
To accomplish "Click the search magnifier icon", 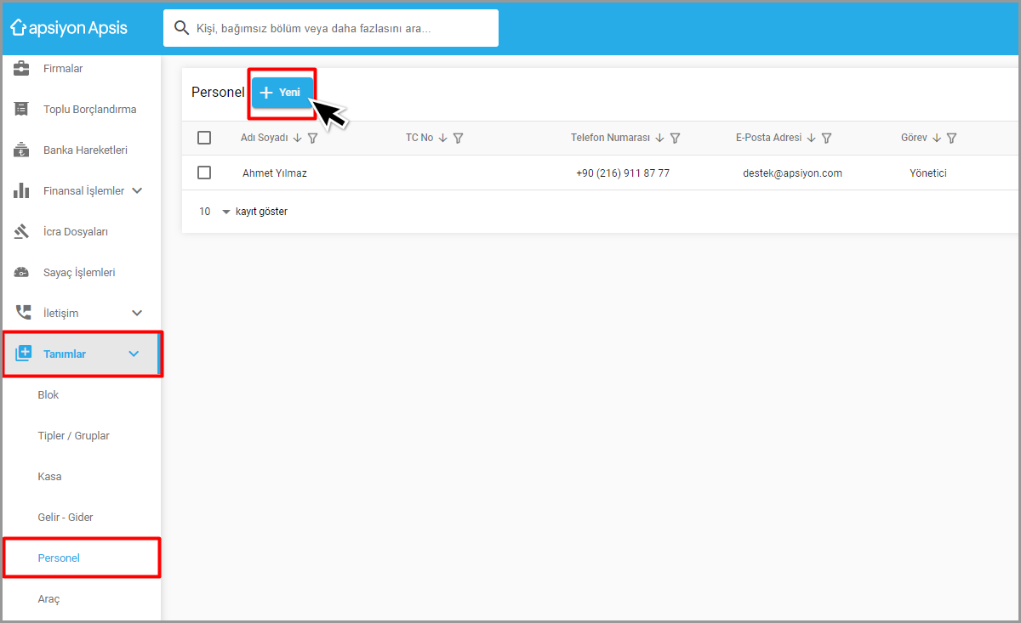I will pos(181,28).
